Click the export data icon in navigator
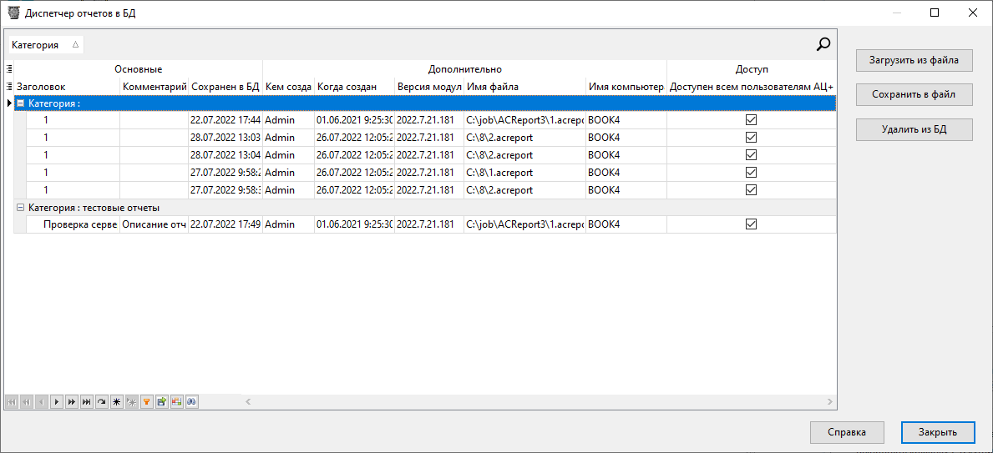 (x=161, y=402)
